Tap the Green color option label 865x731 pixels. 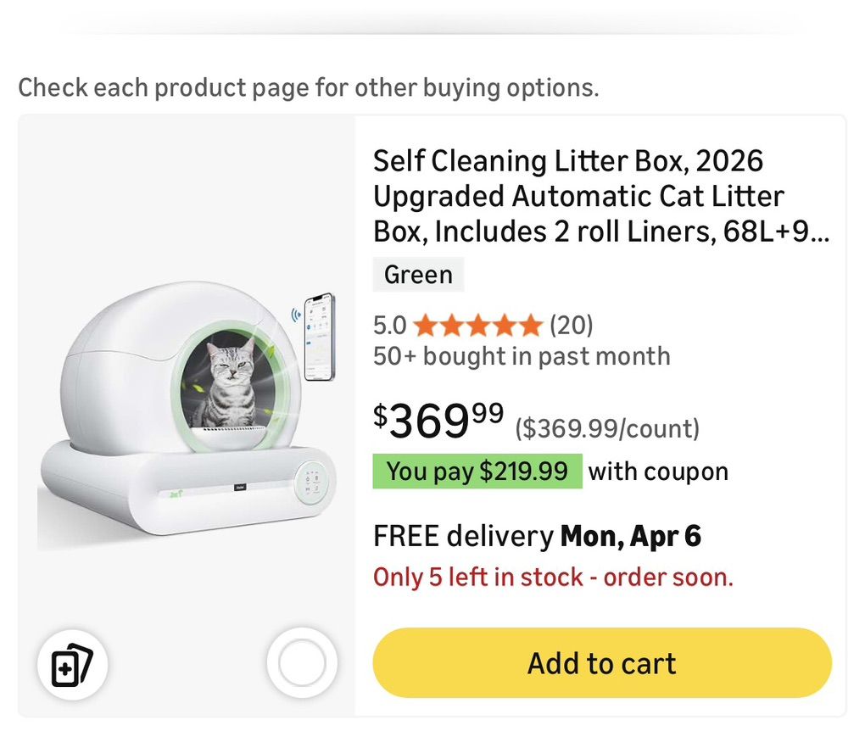pos(418,275)
